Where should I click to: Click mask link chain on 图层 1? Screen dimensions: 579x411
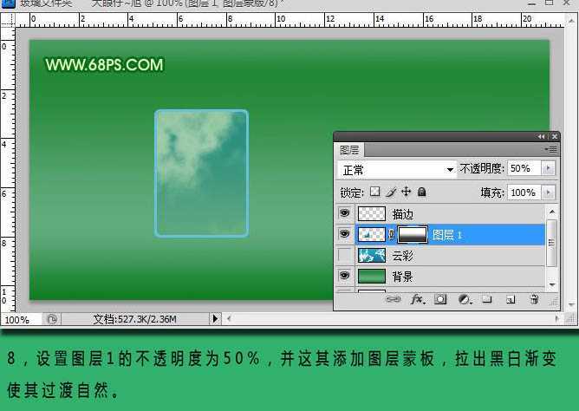[392, 234]
